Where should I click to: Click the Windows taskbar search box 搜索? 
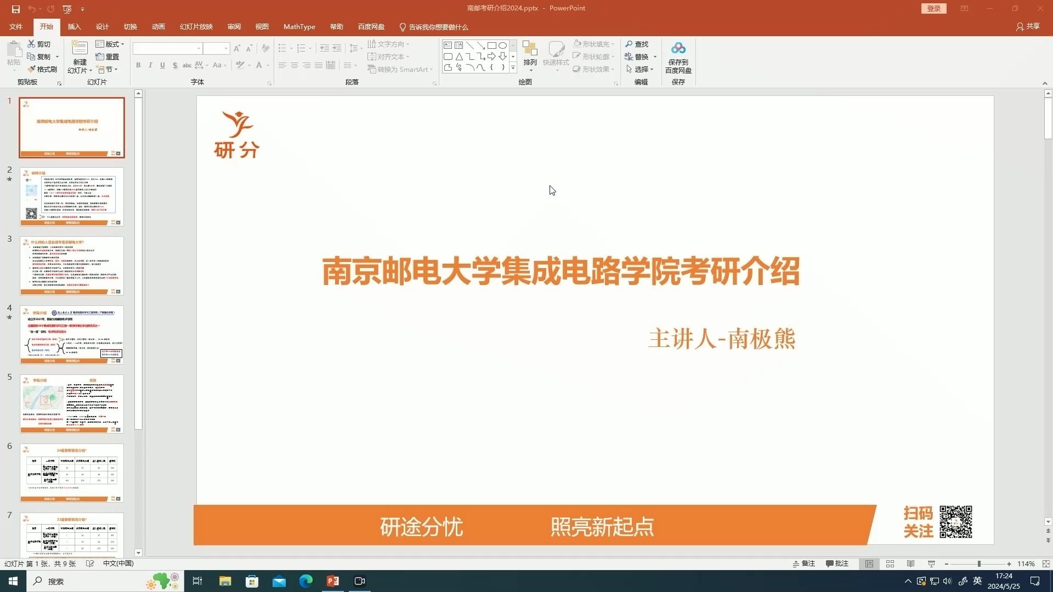click(104, 581)
